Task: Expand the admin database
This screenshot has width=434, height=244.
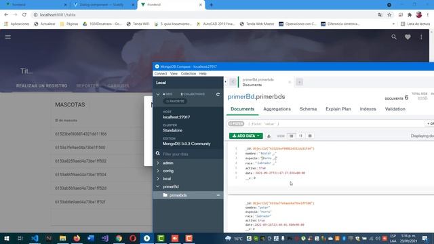Action: click(x=158, y=163)
